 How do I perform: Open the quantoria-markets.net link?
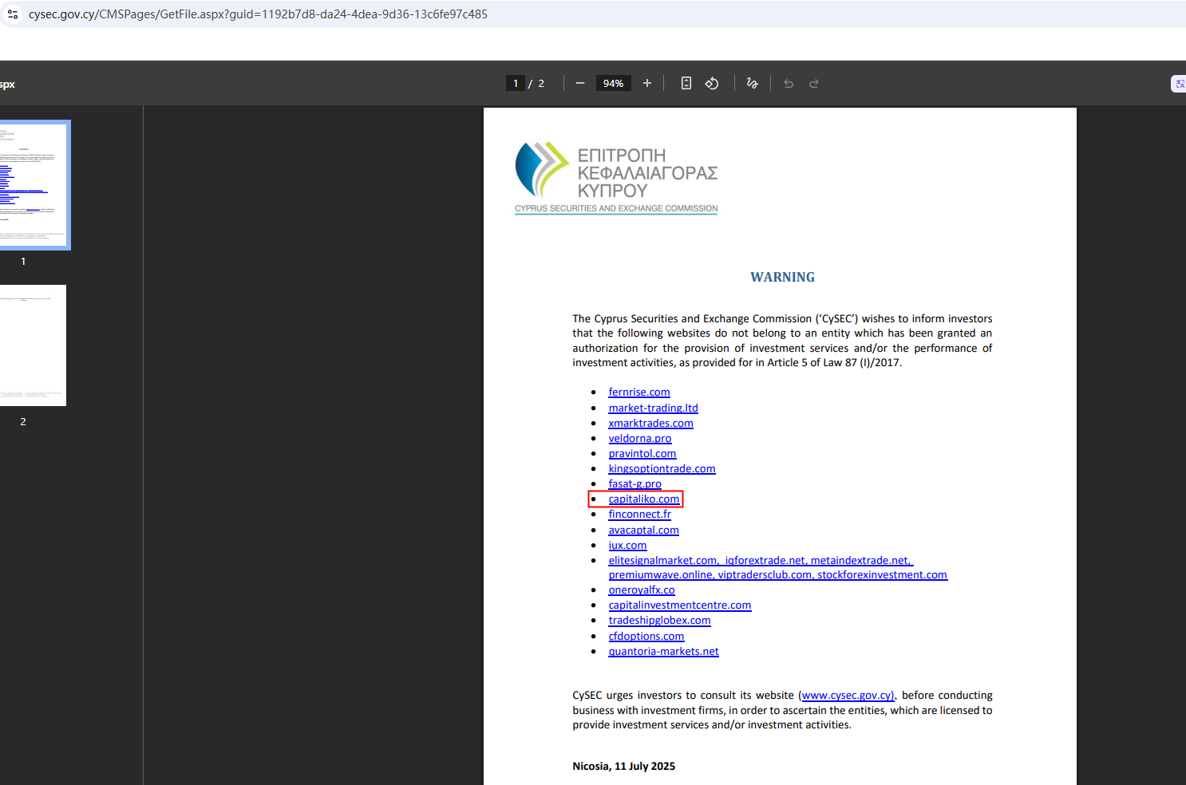(x=663, y=652)
